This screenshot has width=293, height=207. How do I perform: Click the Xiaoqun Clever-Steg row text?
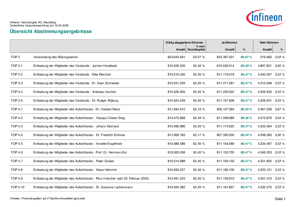[x=79, y=118]
